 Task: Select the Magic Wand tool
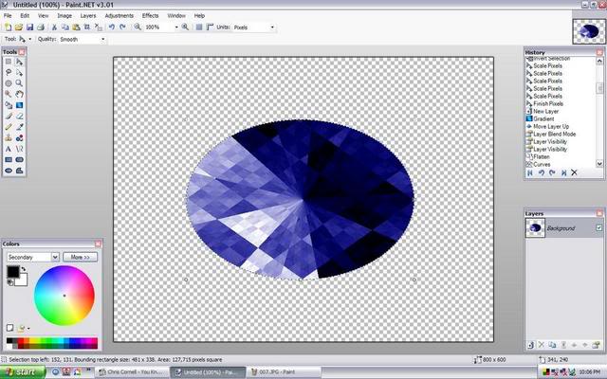point(9,94)
